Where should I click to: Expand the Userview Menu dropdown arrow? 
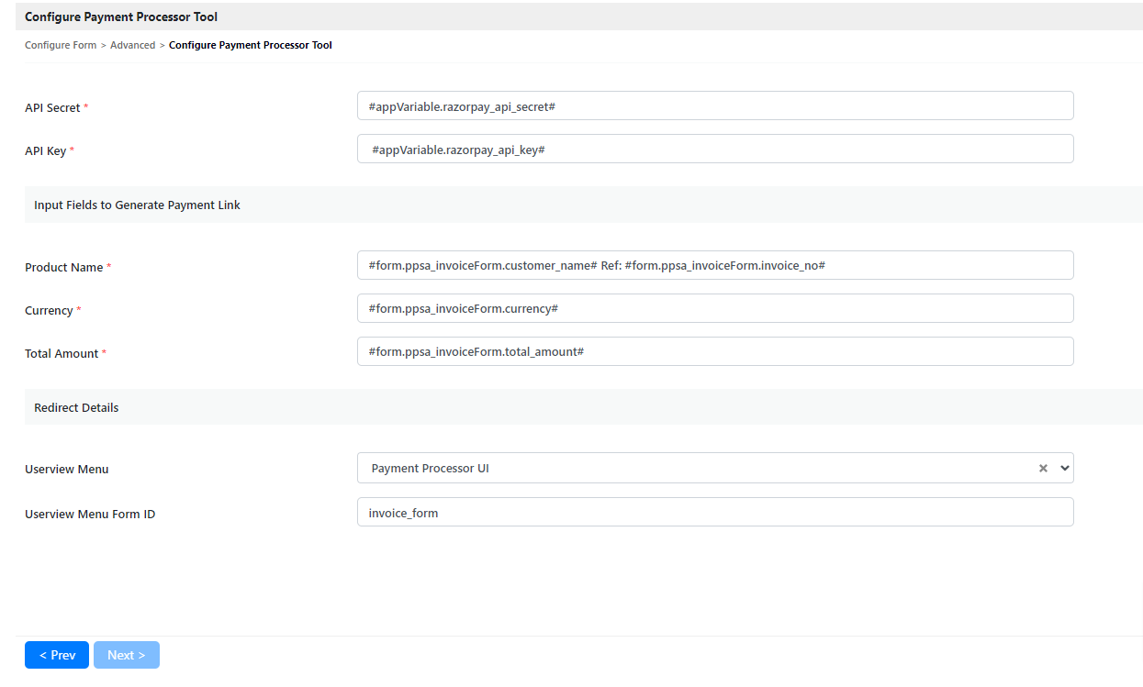tap(1065, 468)
